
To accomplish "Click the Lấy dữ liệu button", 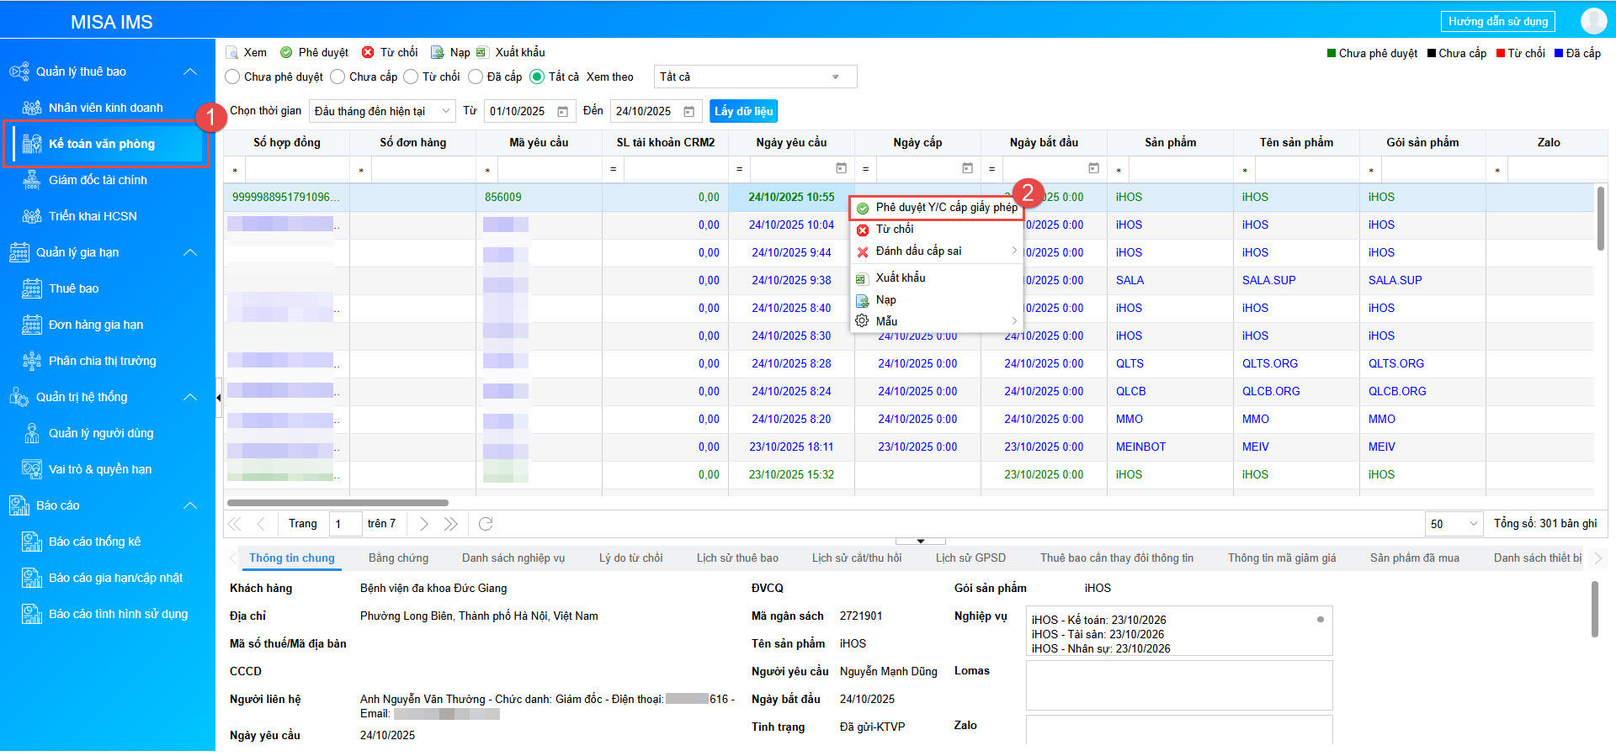I will pyautogui.click(x=743, y=111).
